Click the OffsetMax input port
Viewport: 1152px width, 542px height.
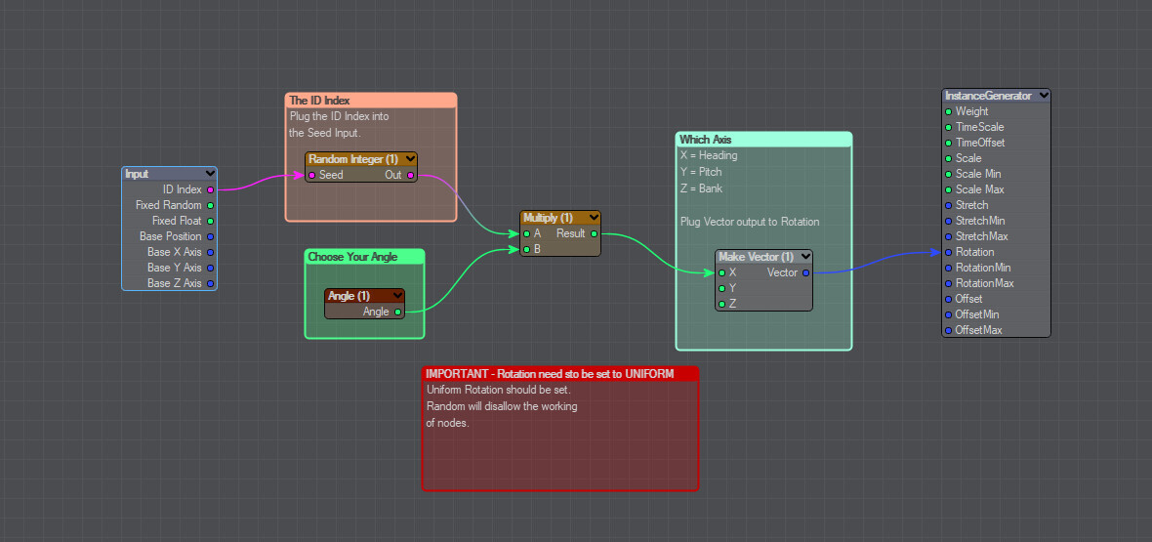coord(949,330)
